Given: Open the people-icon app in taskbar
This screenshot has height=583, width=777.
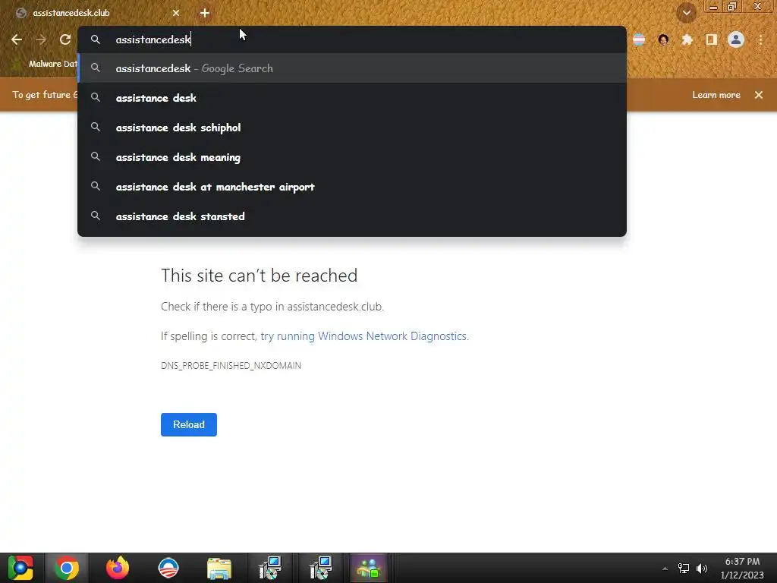Looking at the screenshot, I should pyautogui.click(x=369, y=568).
